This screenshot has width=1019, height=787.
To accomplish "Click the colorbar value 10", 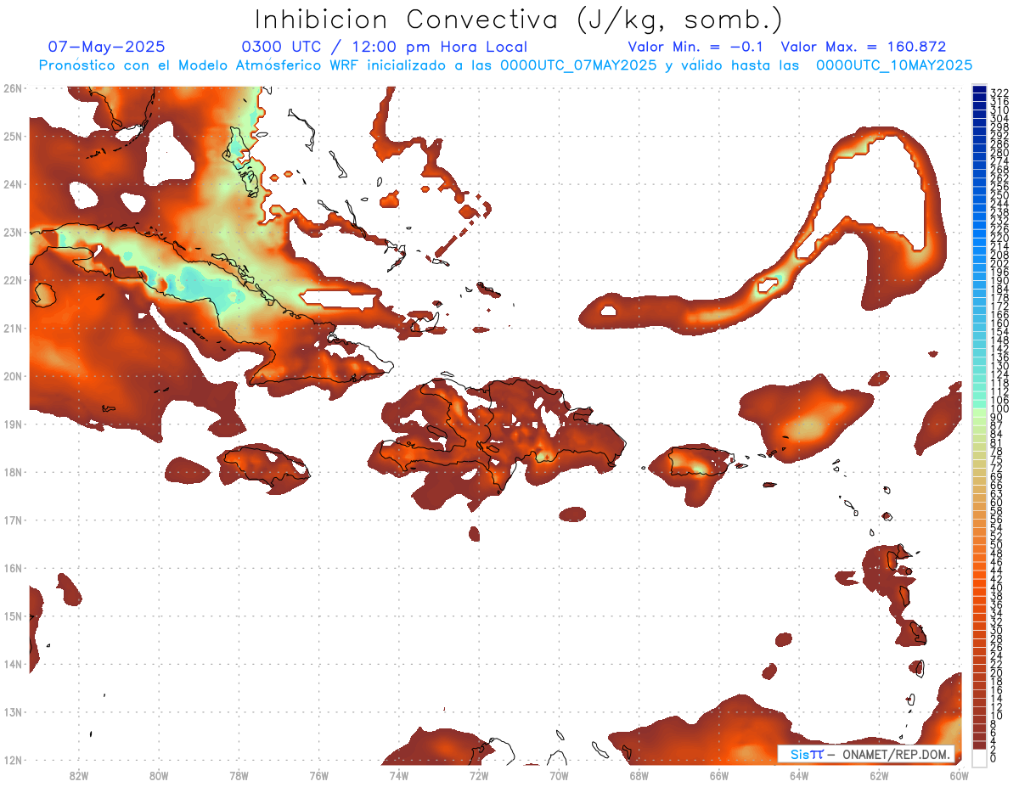I will [x=997, y=716].
